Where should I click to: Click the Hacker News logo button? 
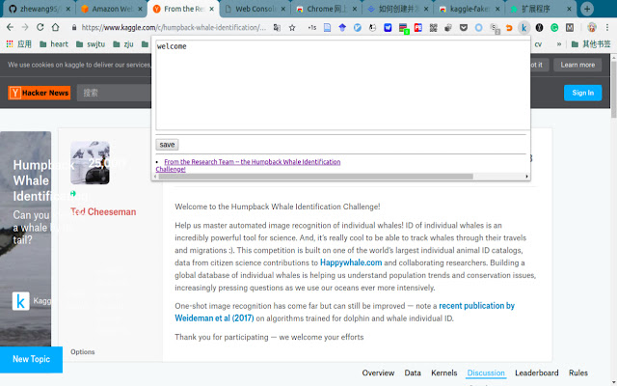(x=39, y=93)
